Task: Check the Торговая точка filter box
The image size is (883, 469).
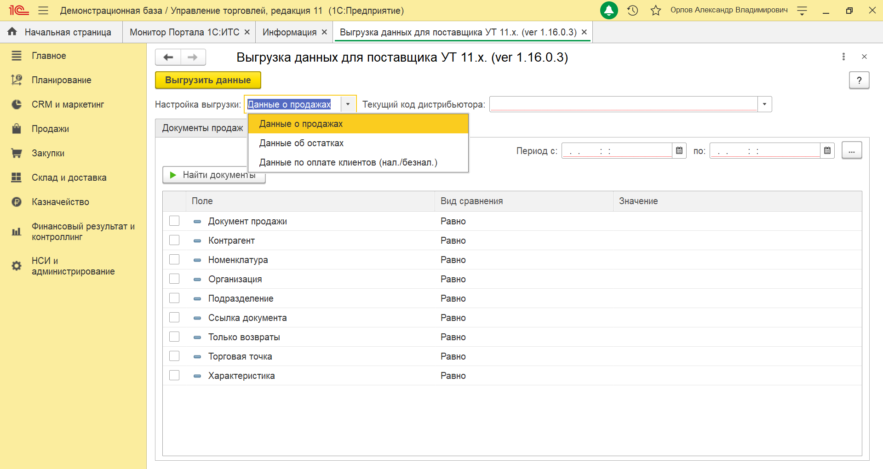Action: 174,356
